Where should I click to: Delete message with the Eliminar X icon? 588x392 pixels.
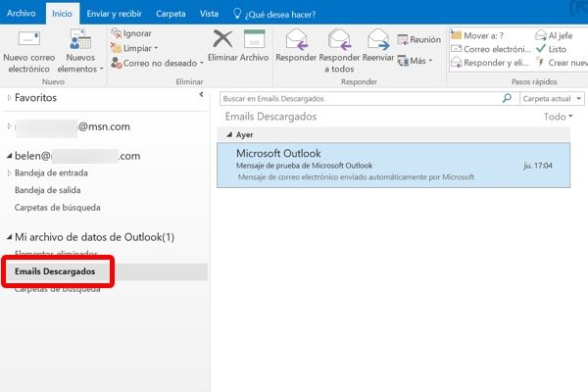(222, 39)
